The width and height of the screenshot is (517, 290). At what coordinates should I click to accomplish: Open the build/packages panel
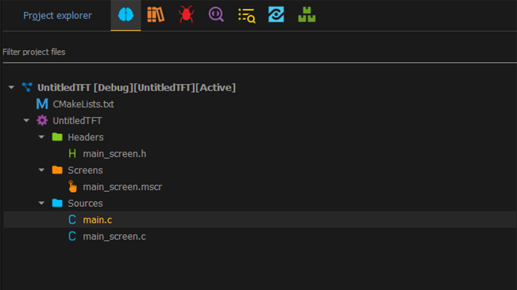point(306,15)
